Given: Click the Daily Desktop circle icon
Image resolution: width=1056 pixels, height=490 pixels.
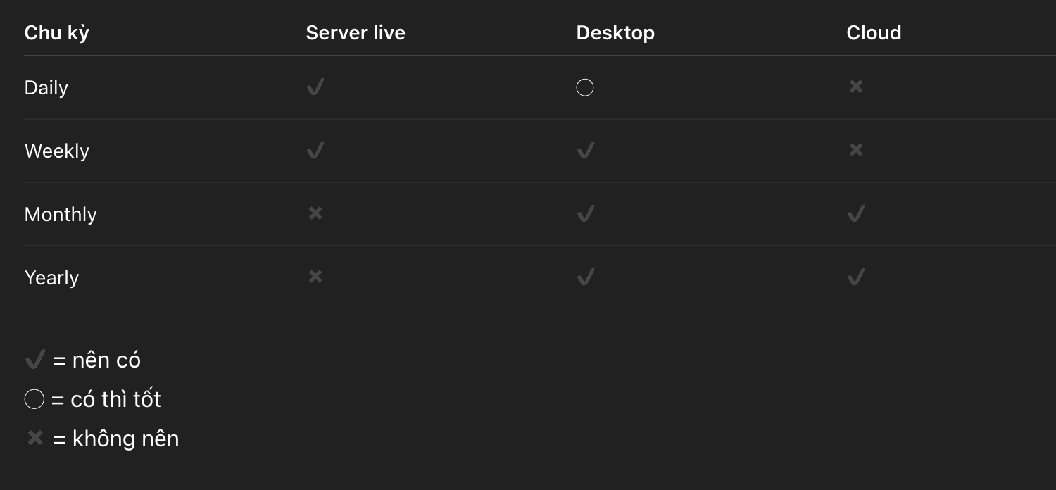Looking at the screenshot, I should coord(585,87).
